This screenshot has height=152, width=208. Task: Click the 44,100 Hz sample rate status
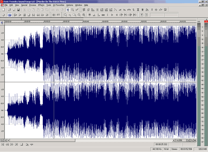coord(157,149)
